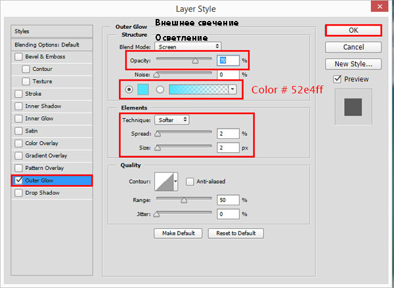Select the Satin row label
Screen dimensions: 394x288
32,131
